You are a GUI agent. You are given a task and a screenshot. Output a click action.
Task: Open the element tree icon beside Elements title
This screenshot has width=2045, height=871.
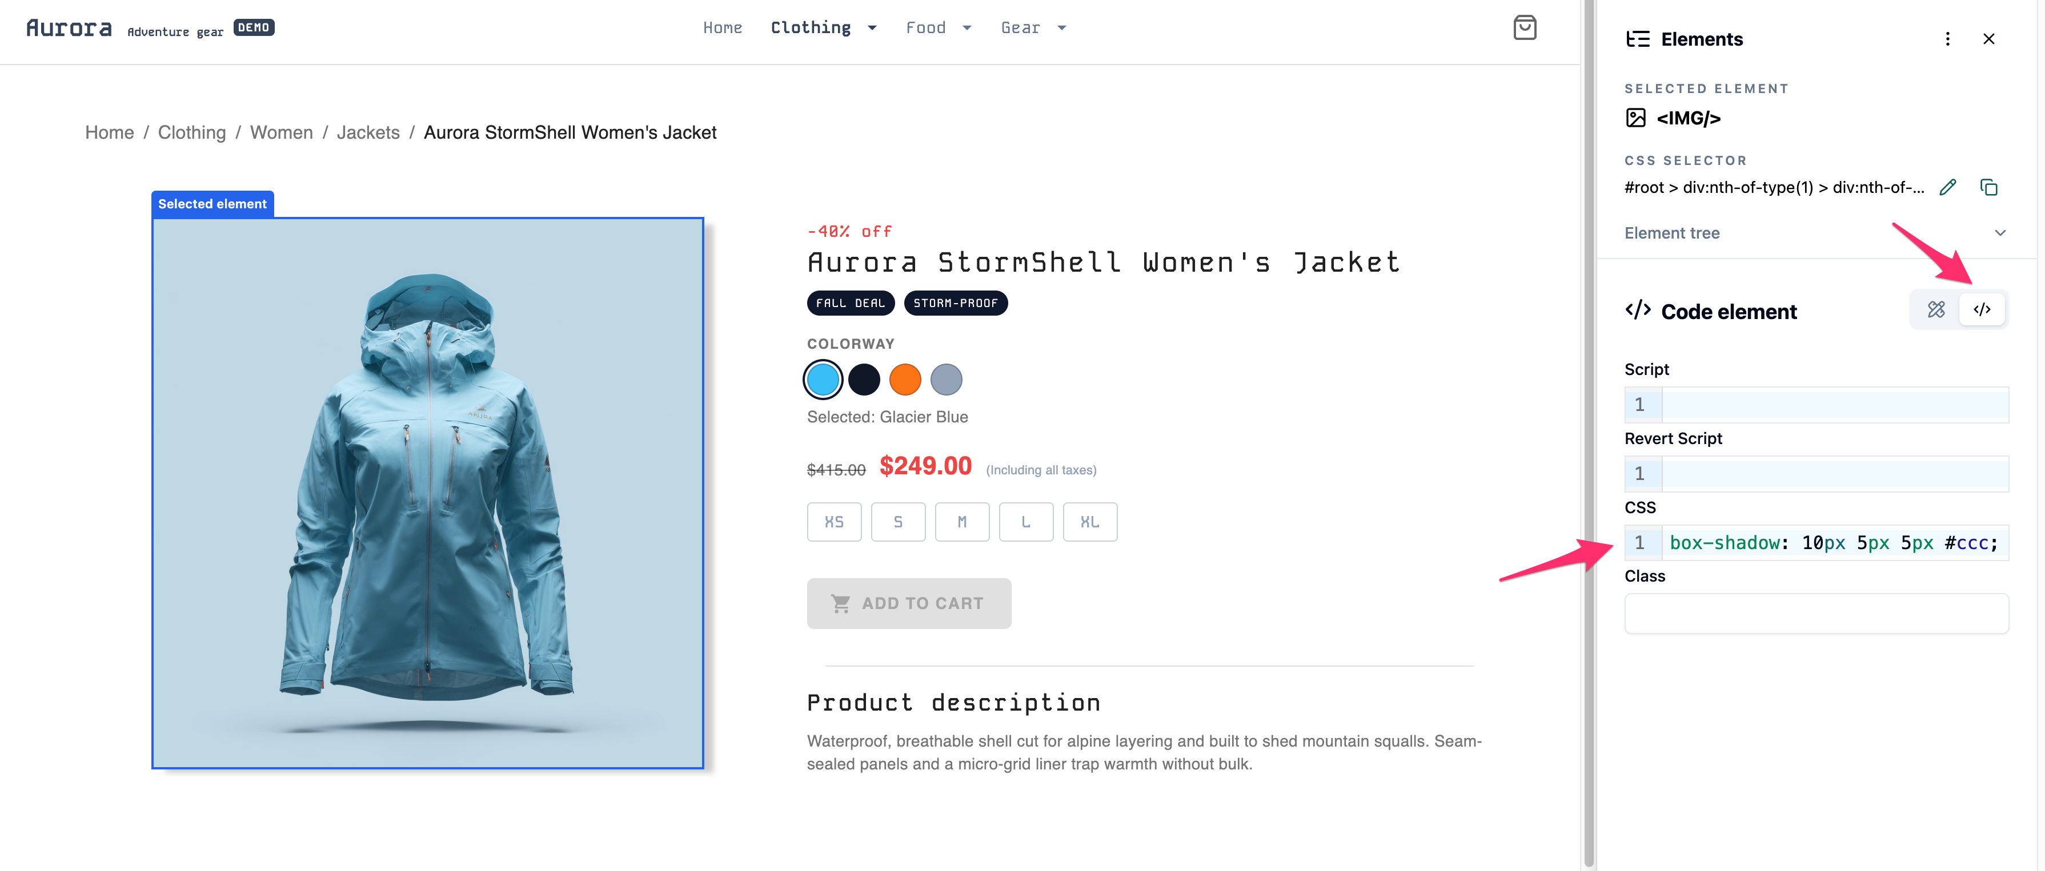(1638, 38)
